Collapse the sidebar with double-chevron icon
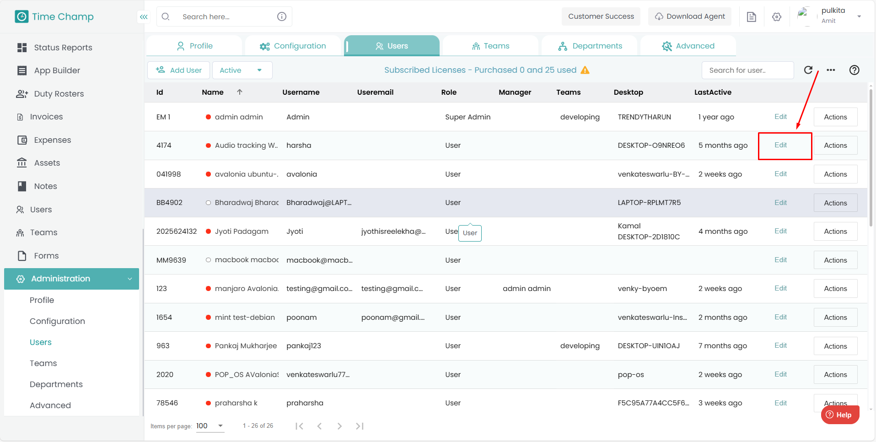The width and height of the screenshot is (876, 442). [x=144, y=17]
